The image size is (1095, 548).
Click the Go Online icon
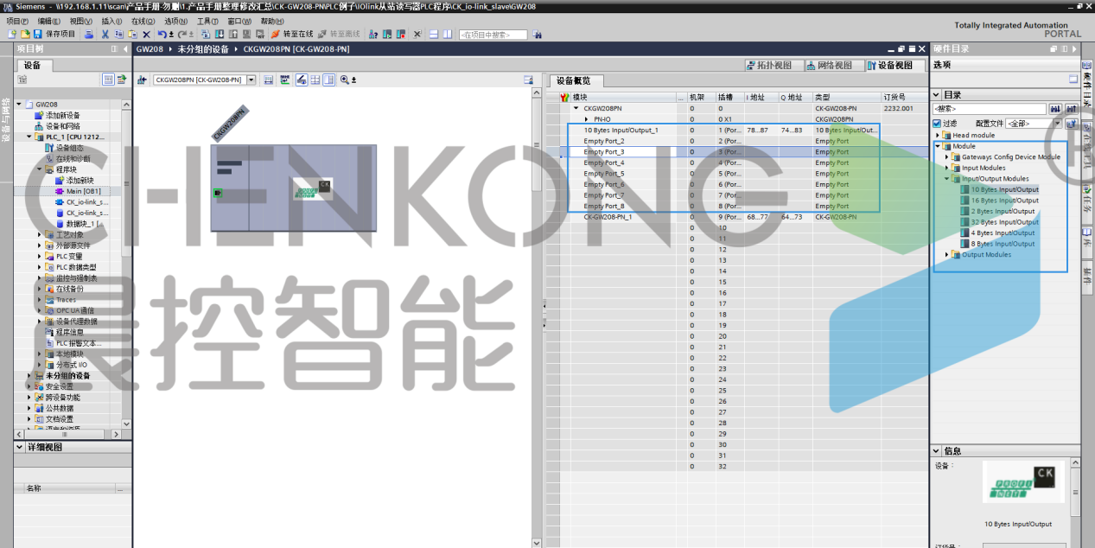[x=291, y=35]
